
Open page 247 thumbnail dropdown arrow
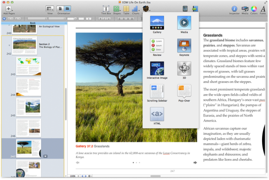click(x=45, y=156)
